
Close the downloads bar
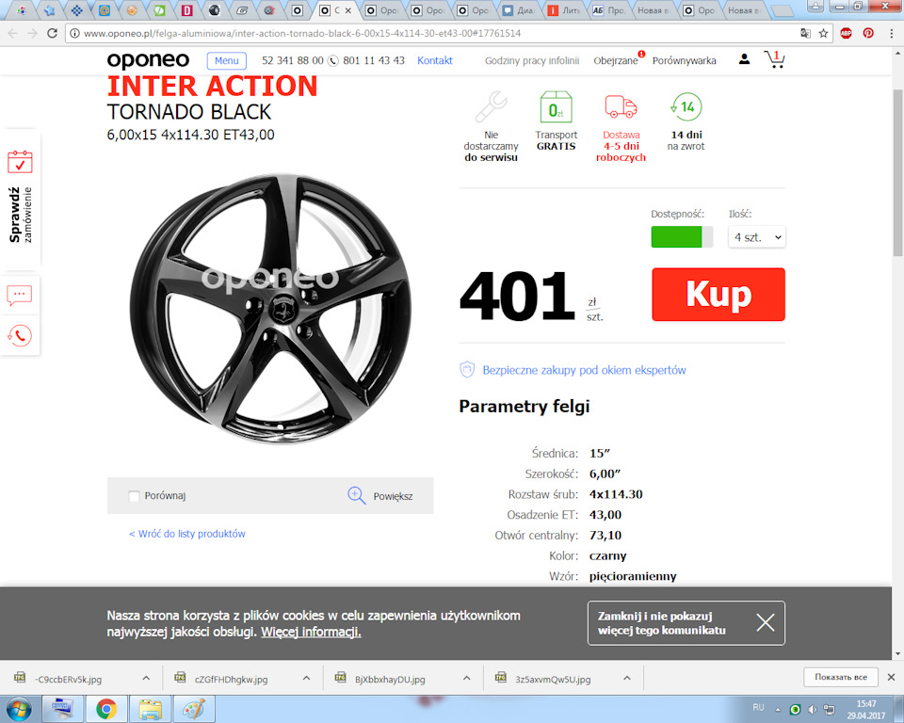(892, 678)
